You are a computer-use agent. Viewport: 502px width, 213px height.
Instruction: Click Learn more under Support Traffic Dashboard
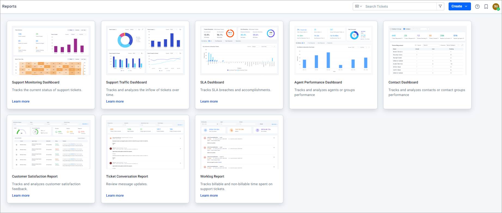click(115, 101)
